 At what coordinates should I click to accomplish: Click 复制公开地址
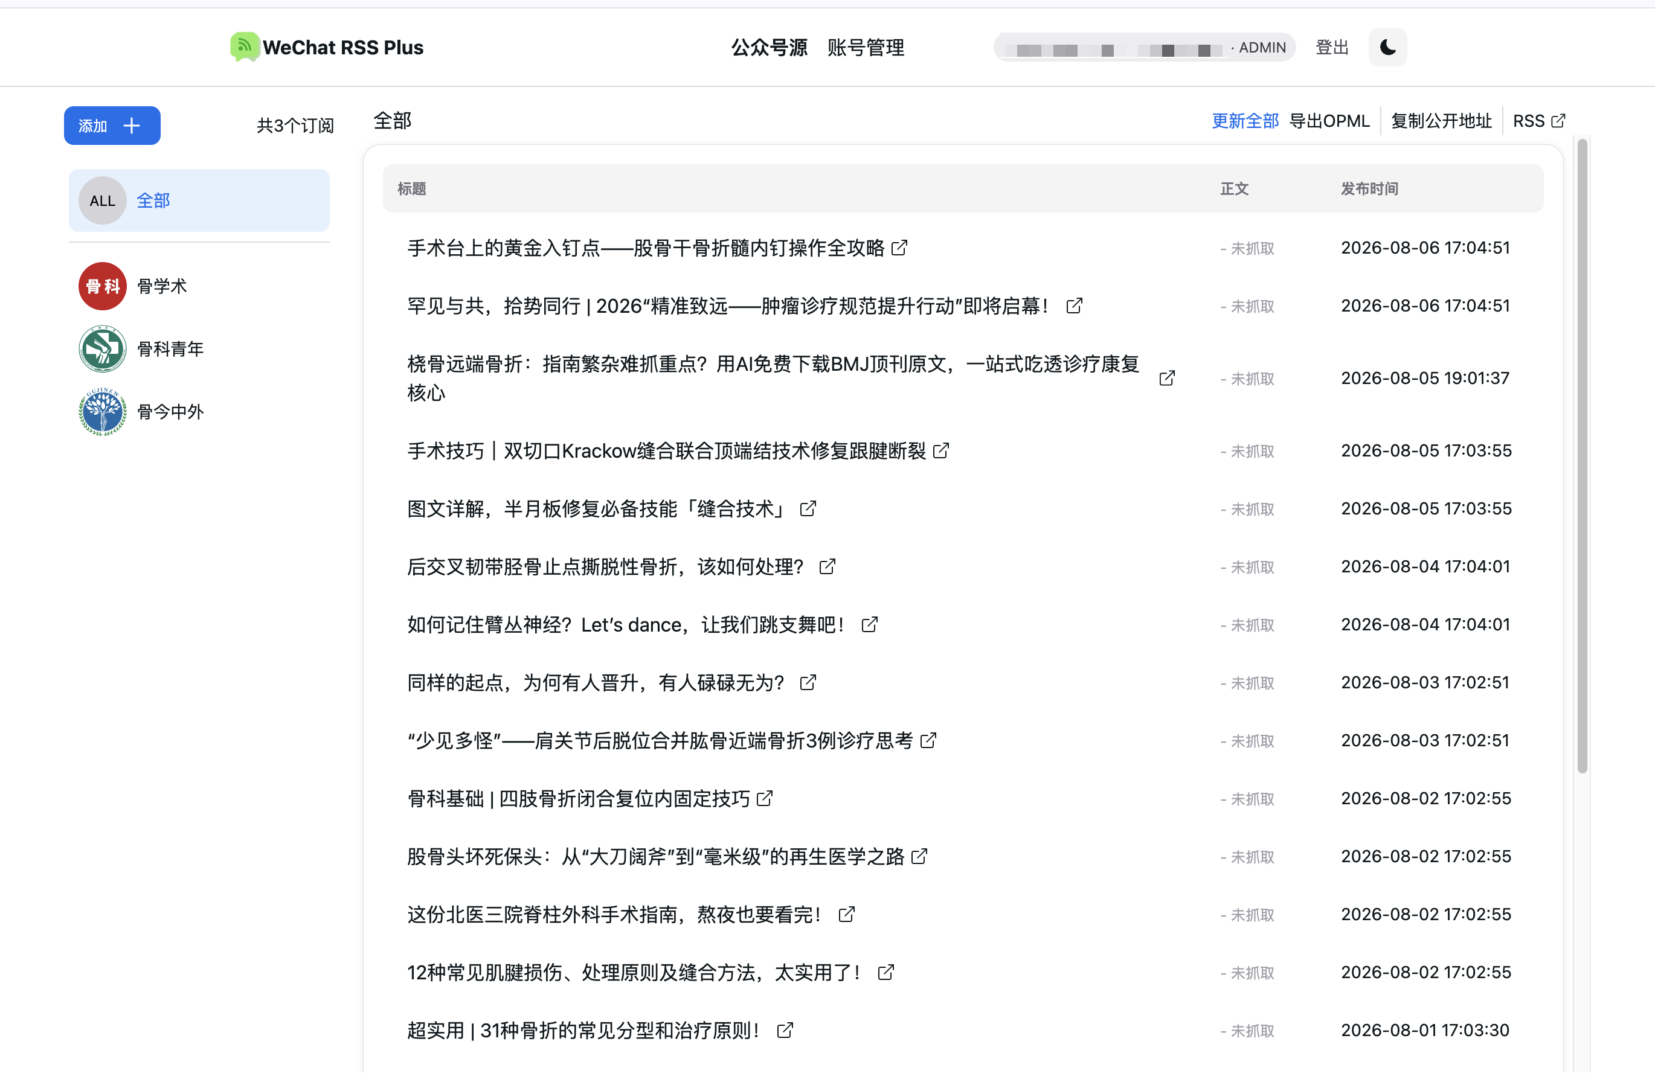pos(1441,121)
